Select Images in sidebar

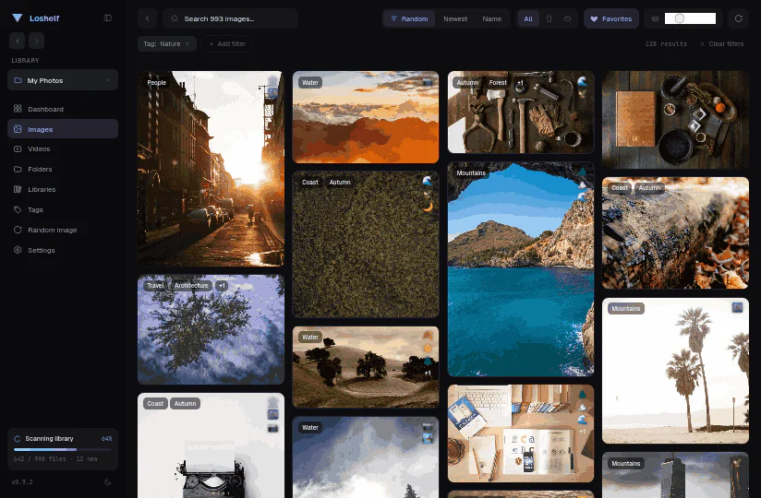pyautogui.click(x=63, y=129)
